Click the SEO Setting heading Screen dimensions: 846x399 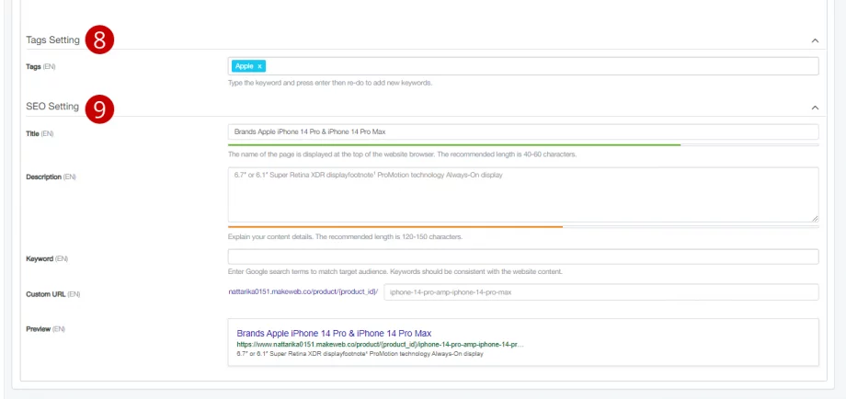(52, 107)
